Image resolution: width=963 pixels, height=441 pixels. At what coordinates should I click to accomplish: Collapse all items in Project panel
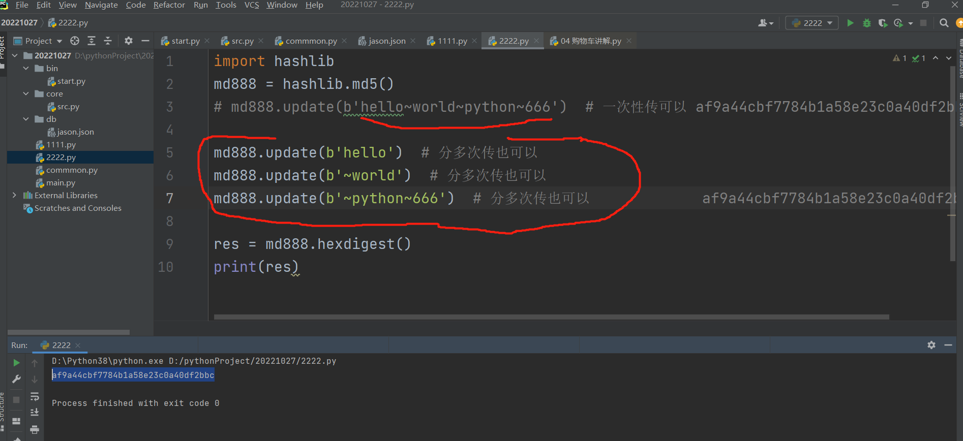(108, 41)
